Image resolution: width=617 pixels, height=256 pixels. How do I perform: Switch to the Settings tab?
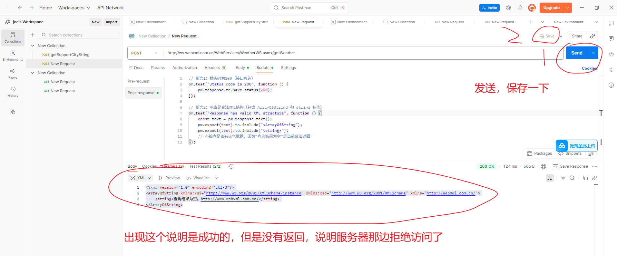click(289, 68)
